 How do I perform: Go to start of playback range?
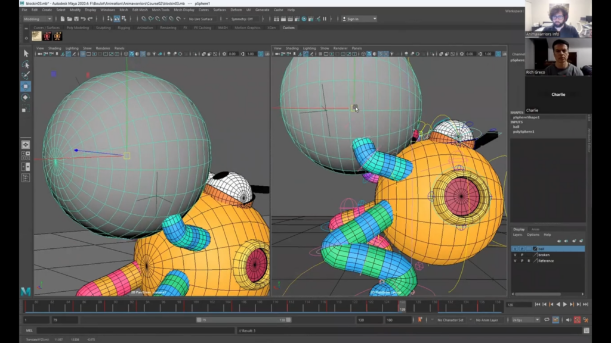[538, 304]
